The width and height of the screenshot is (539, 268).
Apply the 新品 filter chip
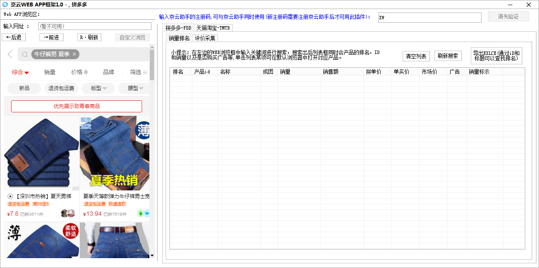pos(24,88)
